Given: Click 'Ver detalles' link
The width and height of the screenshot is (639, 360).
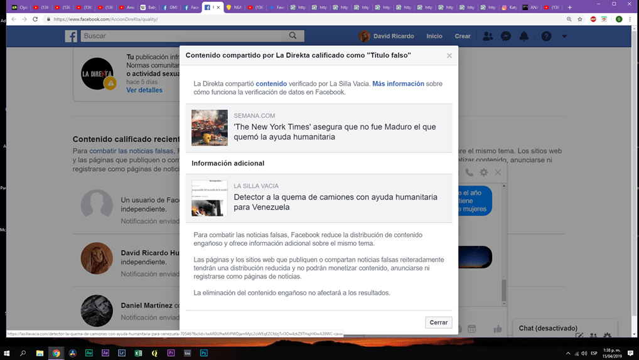Looking at the screenshot, I should coord(144,90).
